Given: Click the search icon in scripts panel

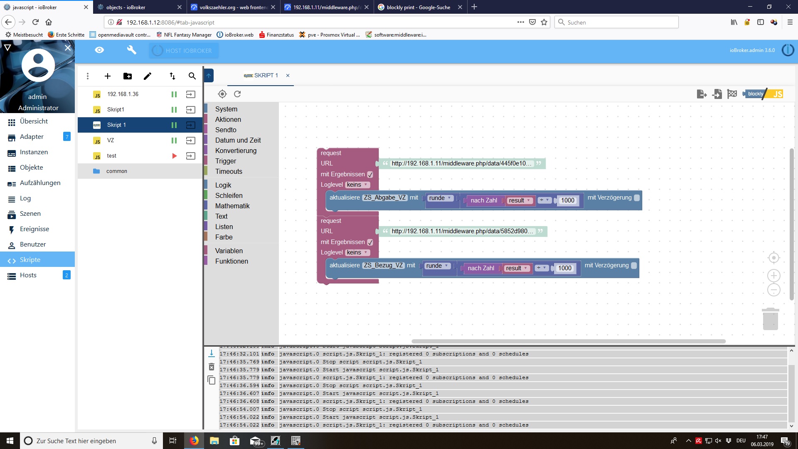Looking at the screenshot, I should (x=192, y=76).
